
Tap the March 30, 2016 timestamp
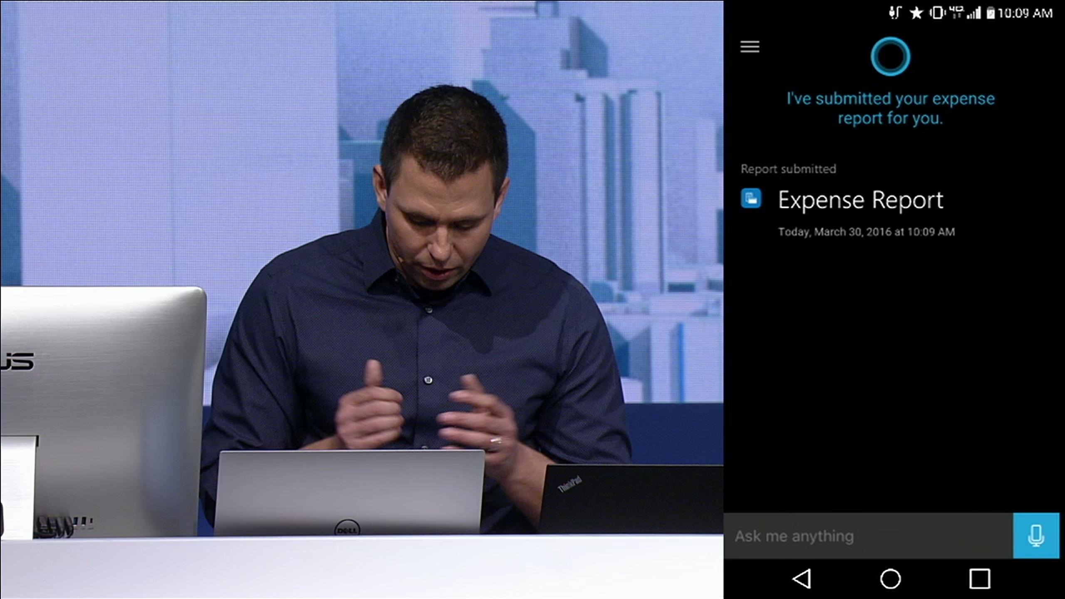tap(866, 232)
